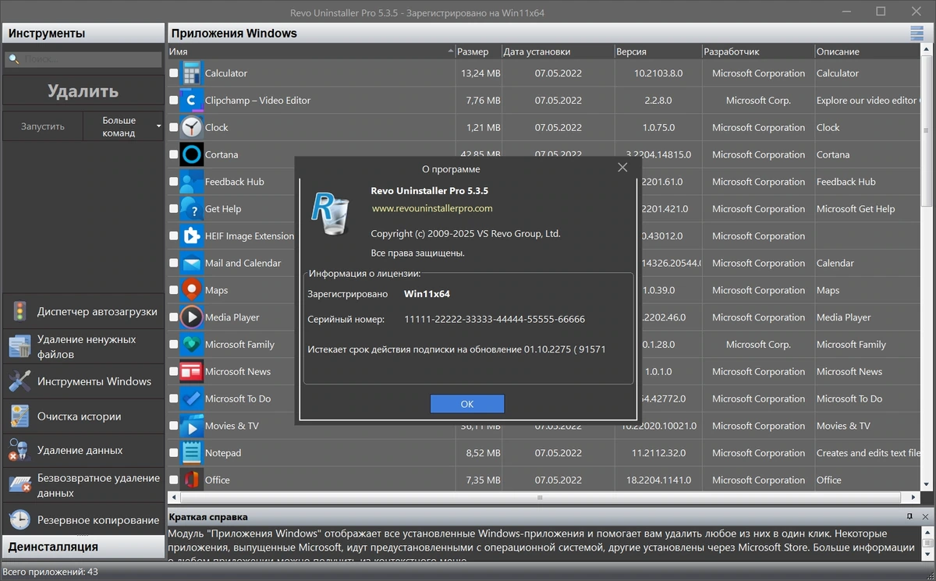
Task: Check the Feedback Hub checkbox
Action: [174, 182]
